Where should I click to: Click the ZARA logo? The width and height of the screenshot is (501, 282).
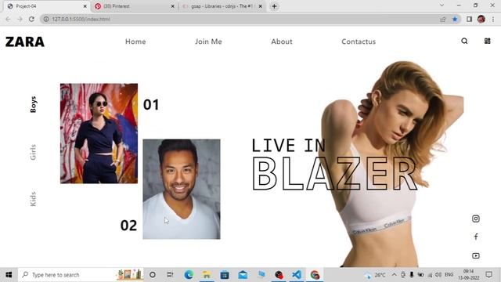click(x=24, y=42)
